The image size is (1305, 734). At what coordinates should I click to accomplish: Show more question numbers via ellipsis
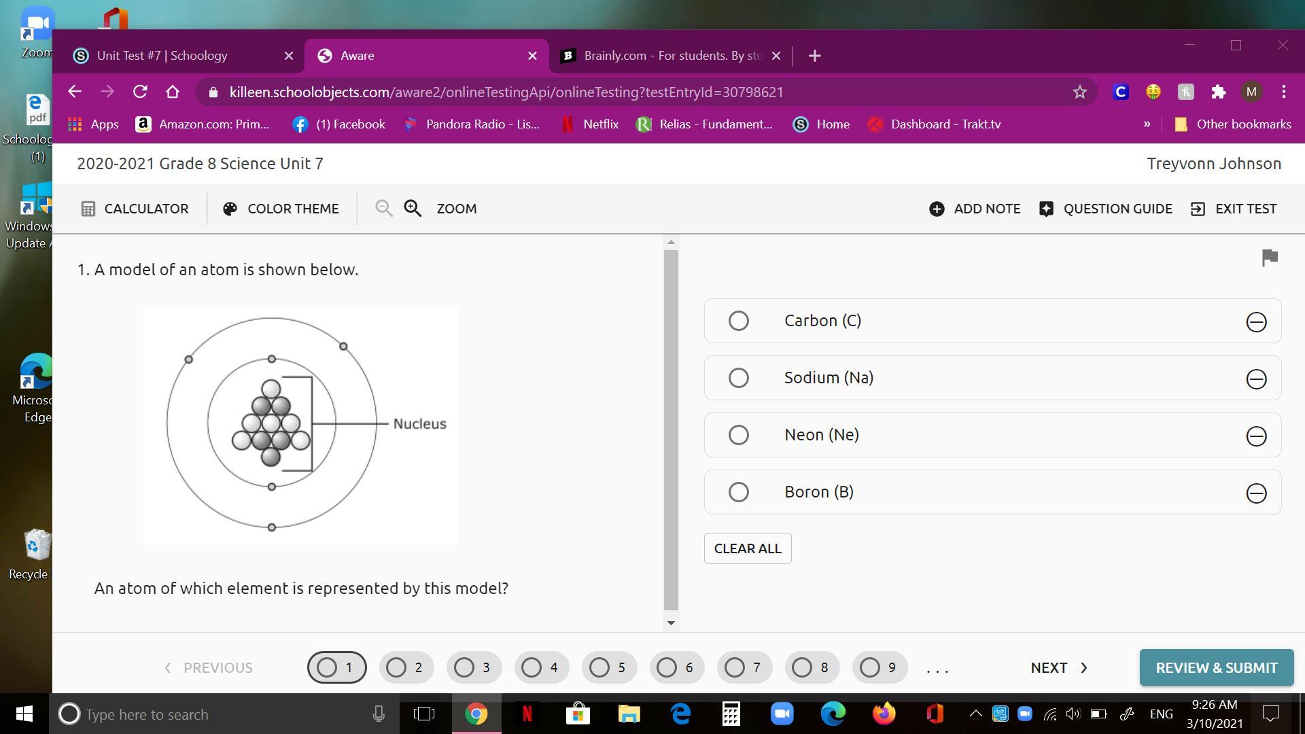(x=937, y=669)
